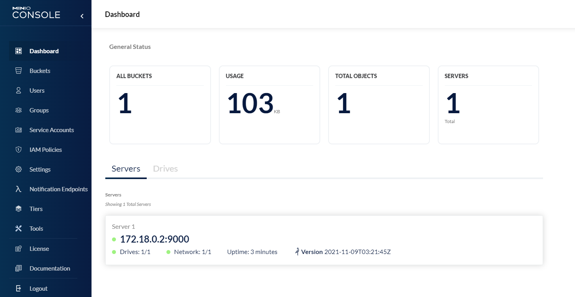Select the Servers tab
Screen dimensions: 575x297
click(126, 168)
